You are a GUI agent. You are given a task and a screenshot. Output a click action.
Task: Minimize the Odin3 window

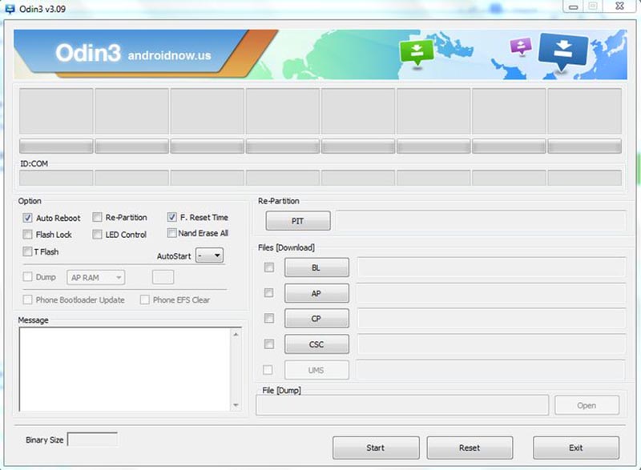pos(574,6)
